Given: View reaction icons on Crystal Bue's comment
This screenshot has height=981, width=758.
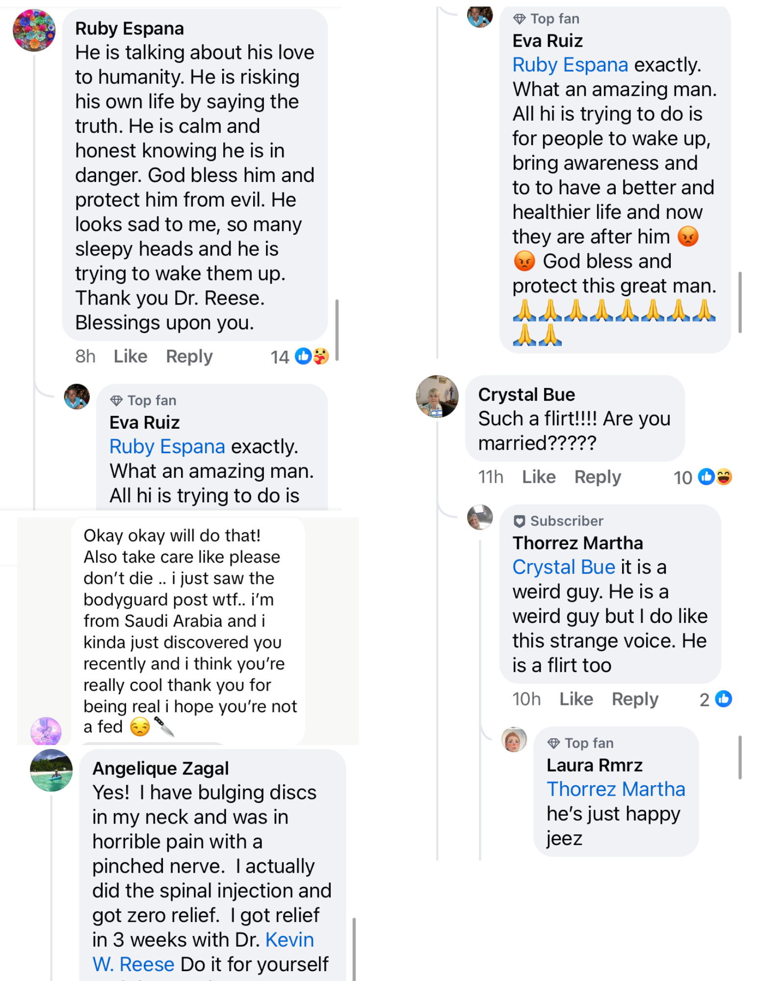Looking at the screenshot, I should point(715,477).
